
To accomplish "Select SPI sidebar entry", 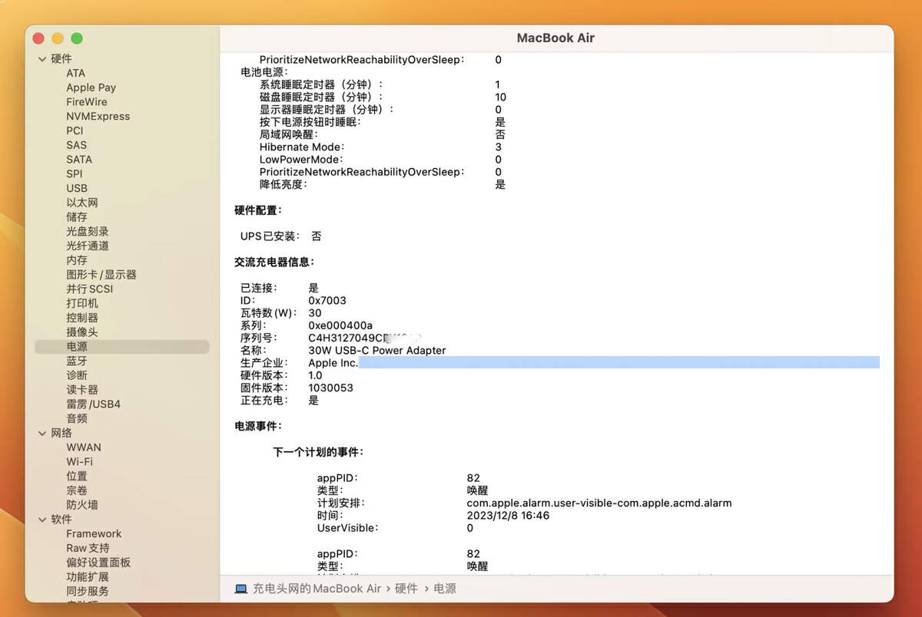I will 75,174.
